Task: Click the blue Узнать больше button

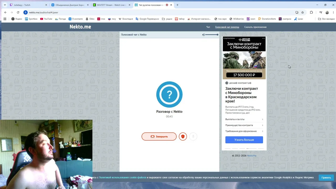Action: 244,140
